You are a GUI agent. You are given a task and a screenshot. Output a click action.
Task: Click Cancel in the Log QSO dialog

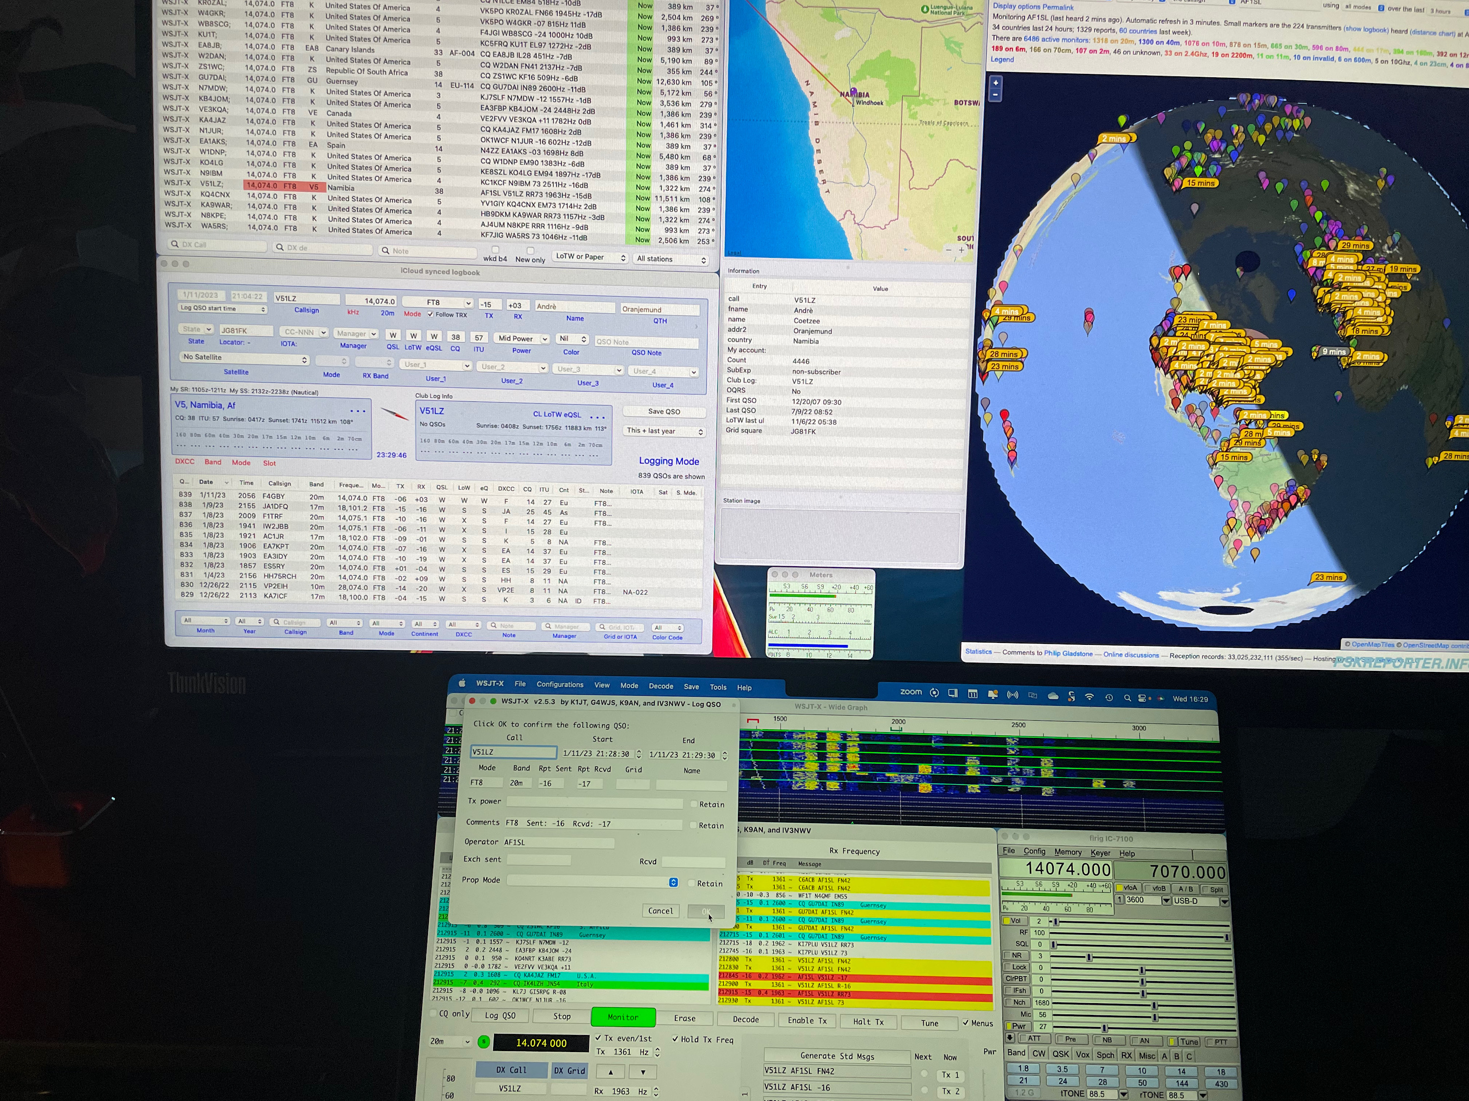point(660,911)
